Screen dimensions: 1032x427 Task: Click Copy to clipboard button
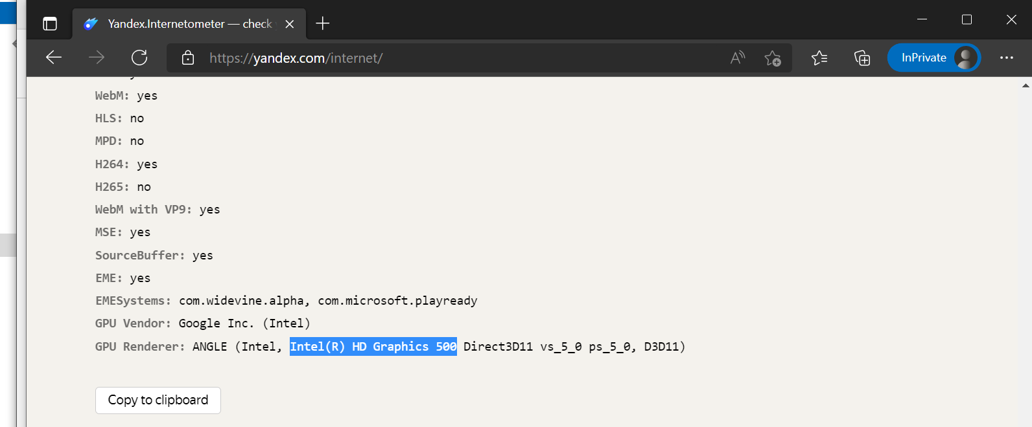point(158,400)
